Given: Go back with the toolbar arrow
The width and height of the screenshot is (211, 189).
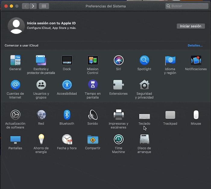Looking at the screenshot, I should coord(25,6).
